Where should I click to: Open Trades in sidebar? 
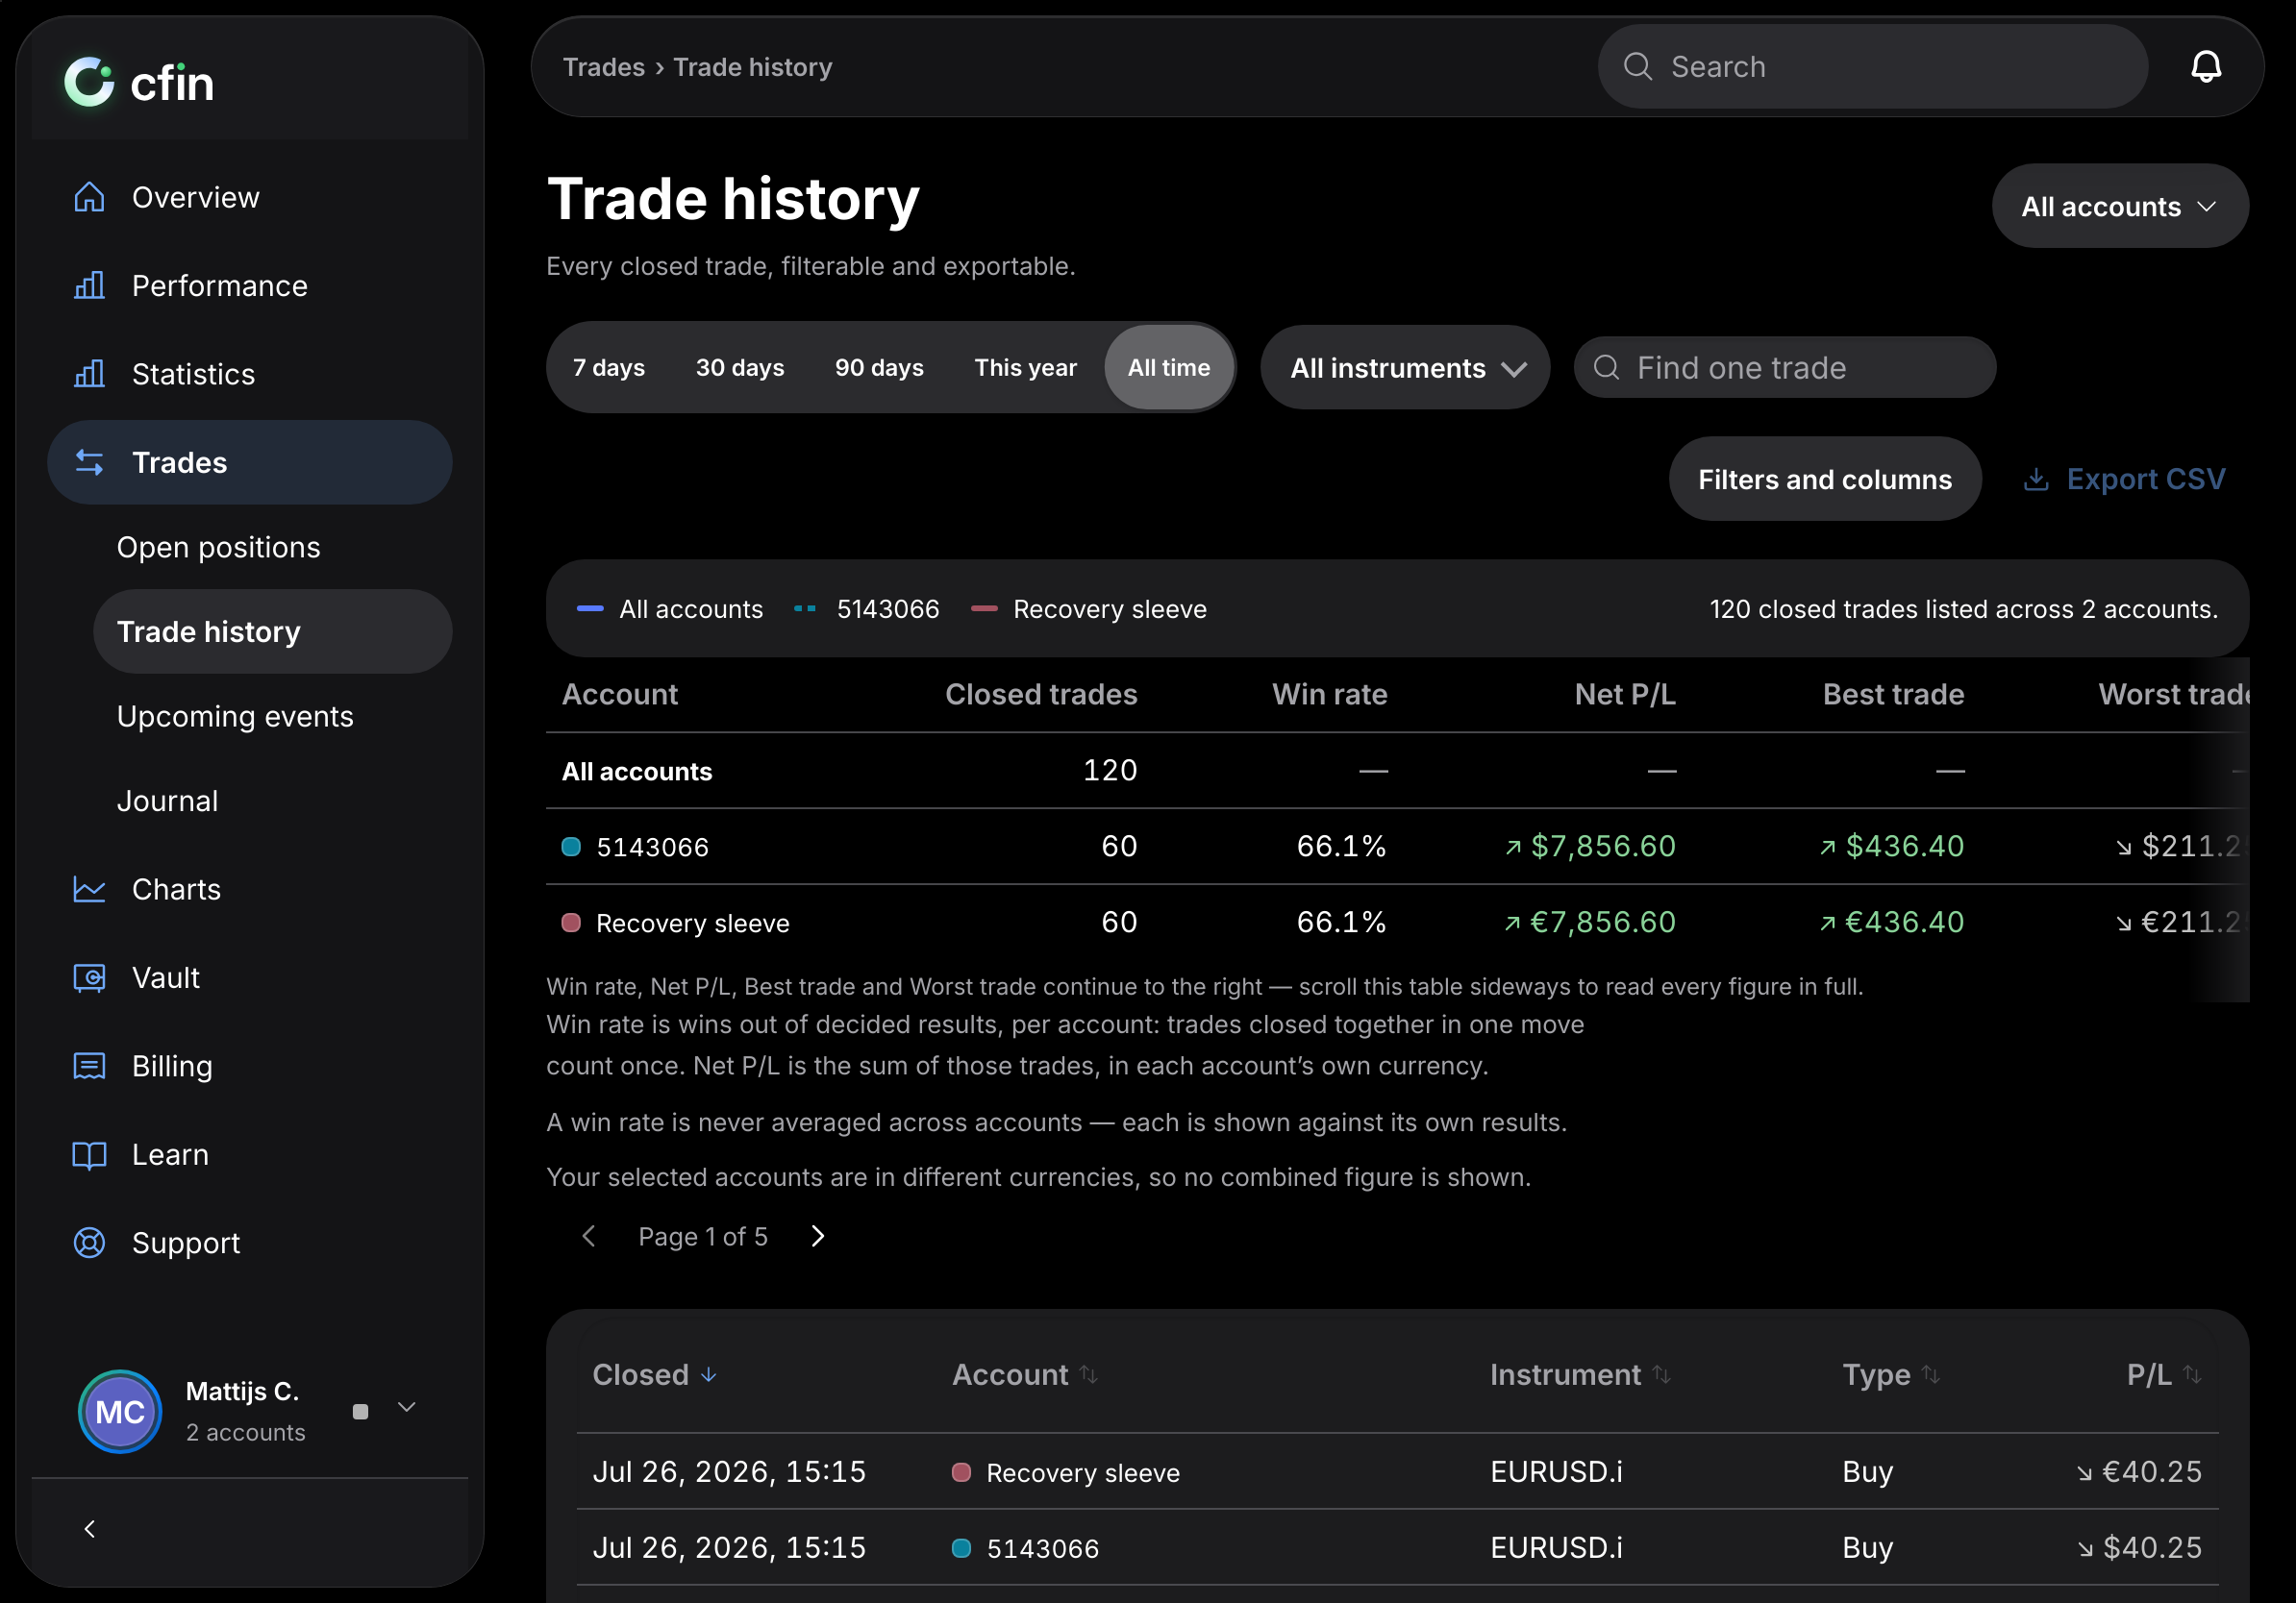[250, 462]
